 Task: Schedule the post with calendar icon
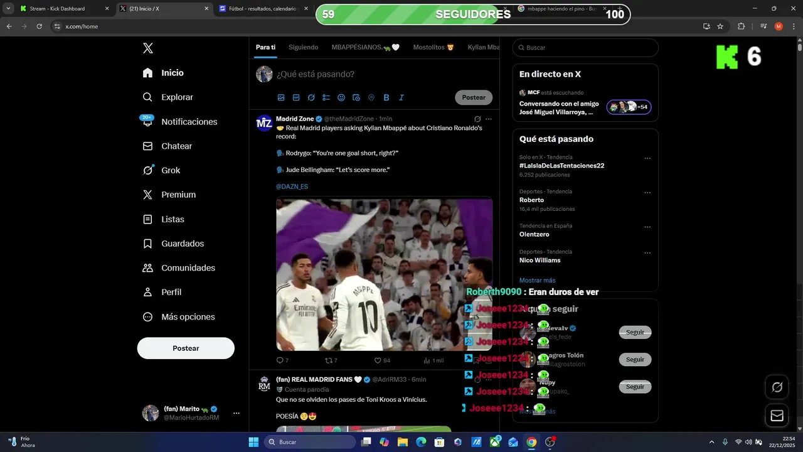pos(356,97)
